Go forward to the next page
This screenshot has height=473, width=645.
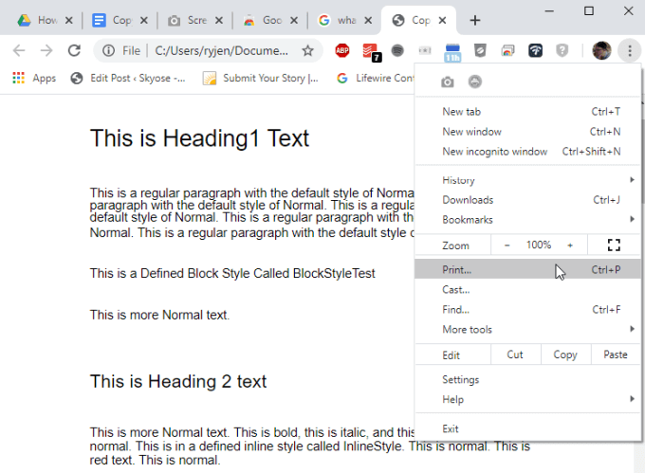[x=46, y=50]
